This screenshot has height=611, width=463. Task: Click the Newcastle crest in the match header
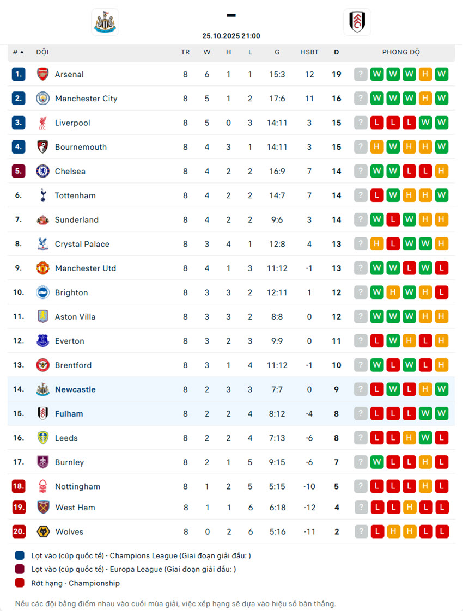tap(105, 22)
